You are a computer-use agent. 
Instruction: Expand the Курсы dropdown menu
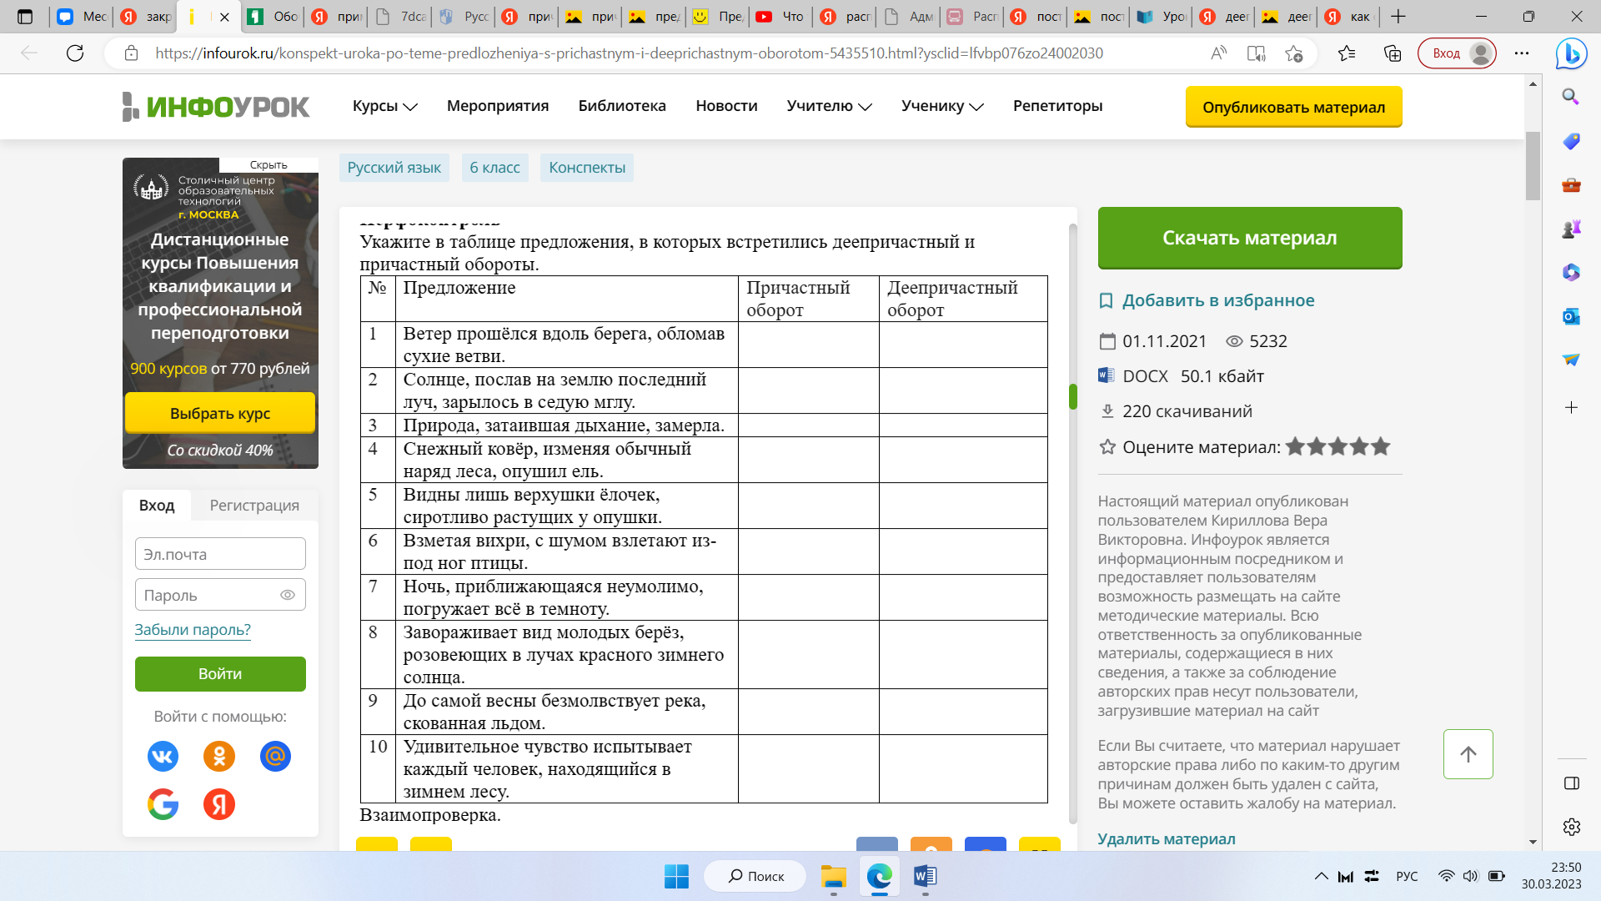pyautogui.click(x=384, y=106)
